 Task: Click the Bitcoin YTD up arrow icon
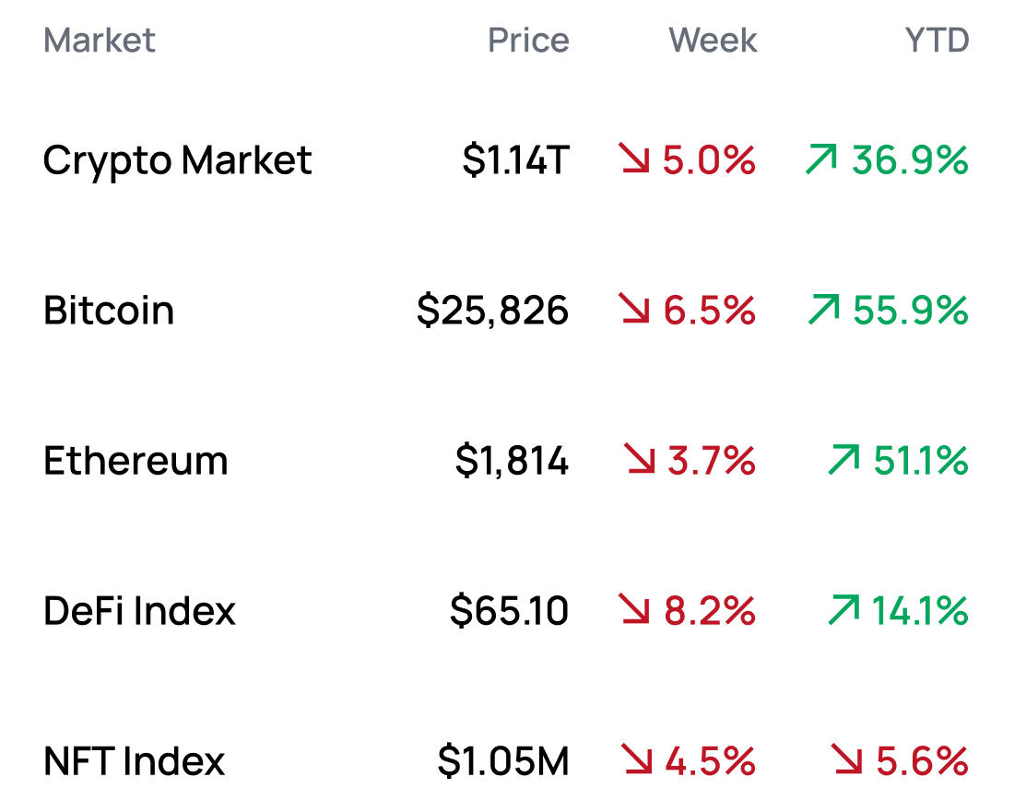click(822, 311)
